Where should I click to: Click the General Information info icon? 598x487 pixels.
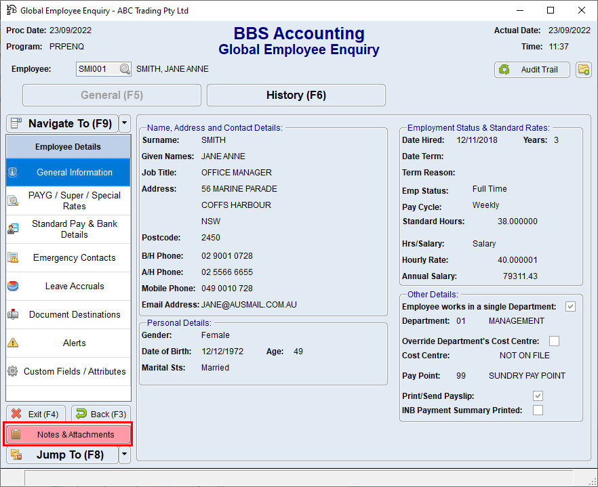point(14,172)
